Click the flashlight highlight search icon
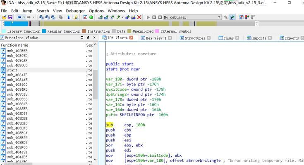 tap(76, 17)
